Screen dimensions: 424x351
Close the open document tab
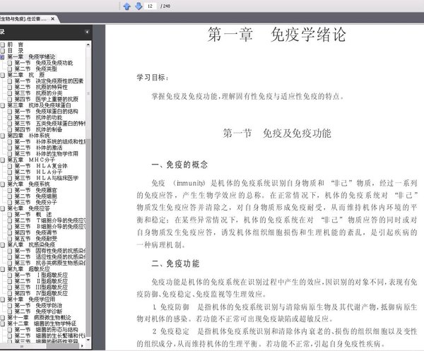tap(52, 18)
